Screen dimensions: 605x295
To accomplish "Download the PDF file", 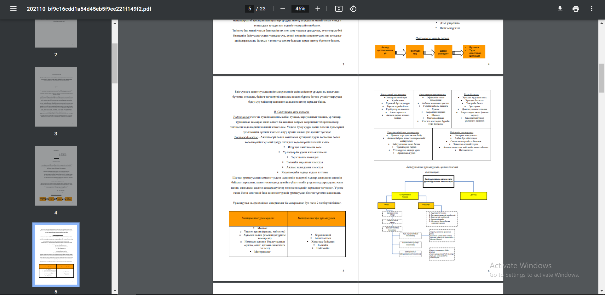I will pyautogui.click(x=560, y=9).
